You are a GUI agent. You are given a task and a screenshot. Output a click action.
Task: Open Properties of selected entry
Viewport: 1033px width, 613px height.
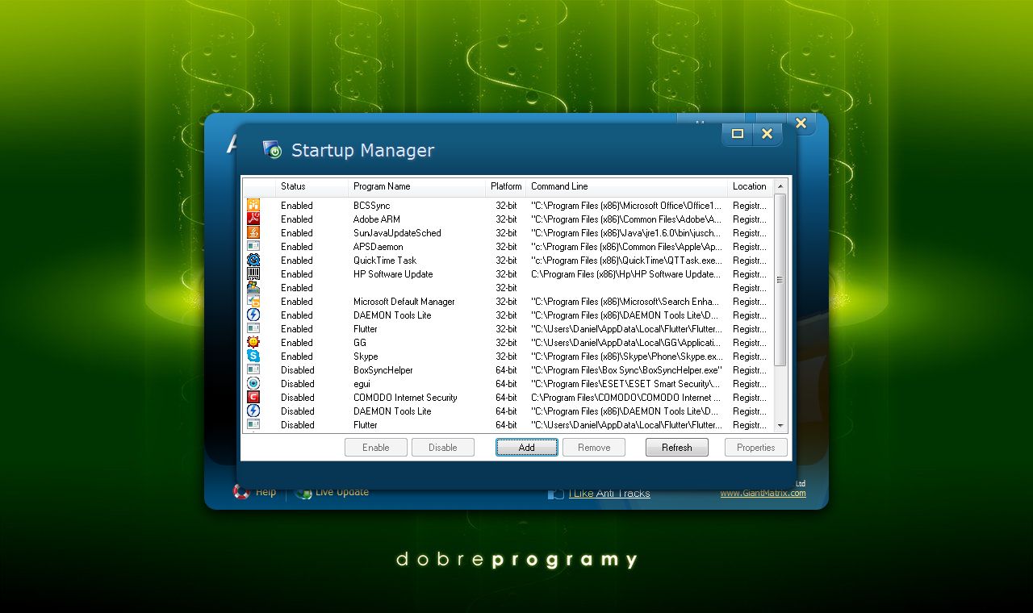[x=756, y=448]
